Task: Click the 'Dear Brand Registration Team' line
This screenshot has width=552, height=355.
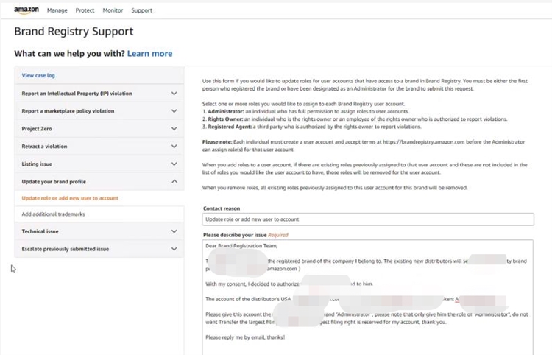Action: click(241, 246)
